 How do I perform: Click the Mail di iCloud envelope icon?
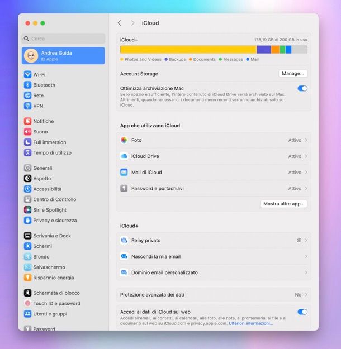[x=124, y=173]
